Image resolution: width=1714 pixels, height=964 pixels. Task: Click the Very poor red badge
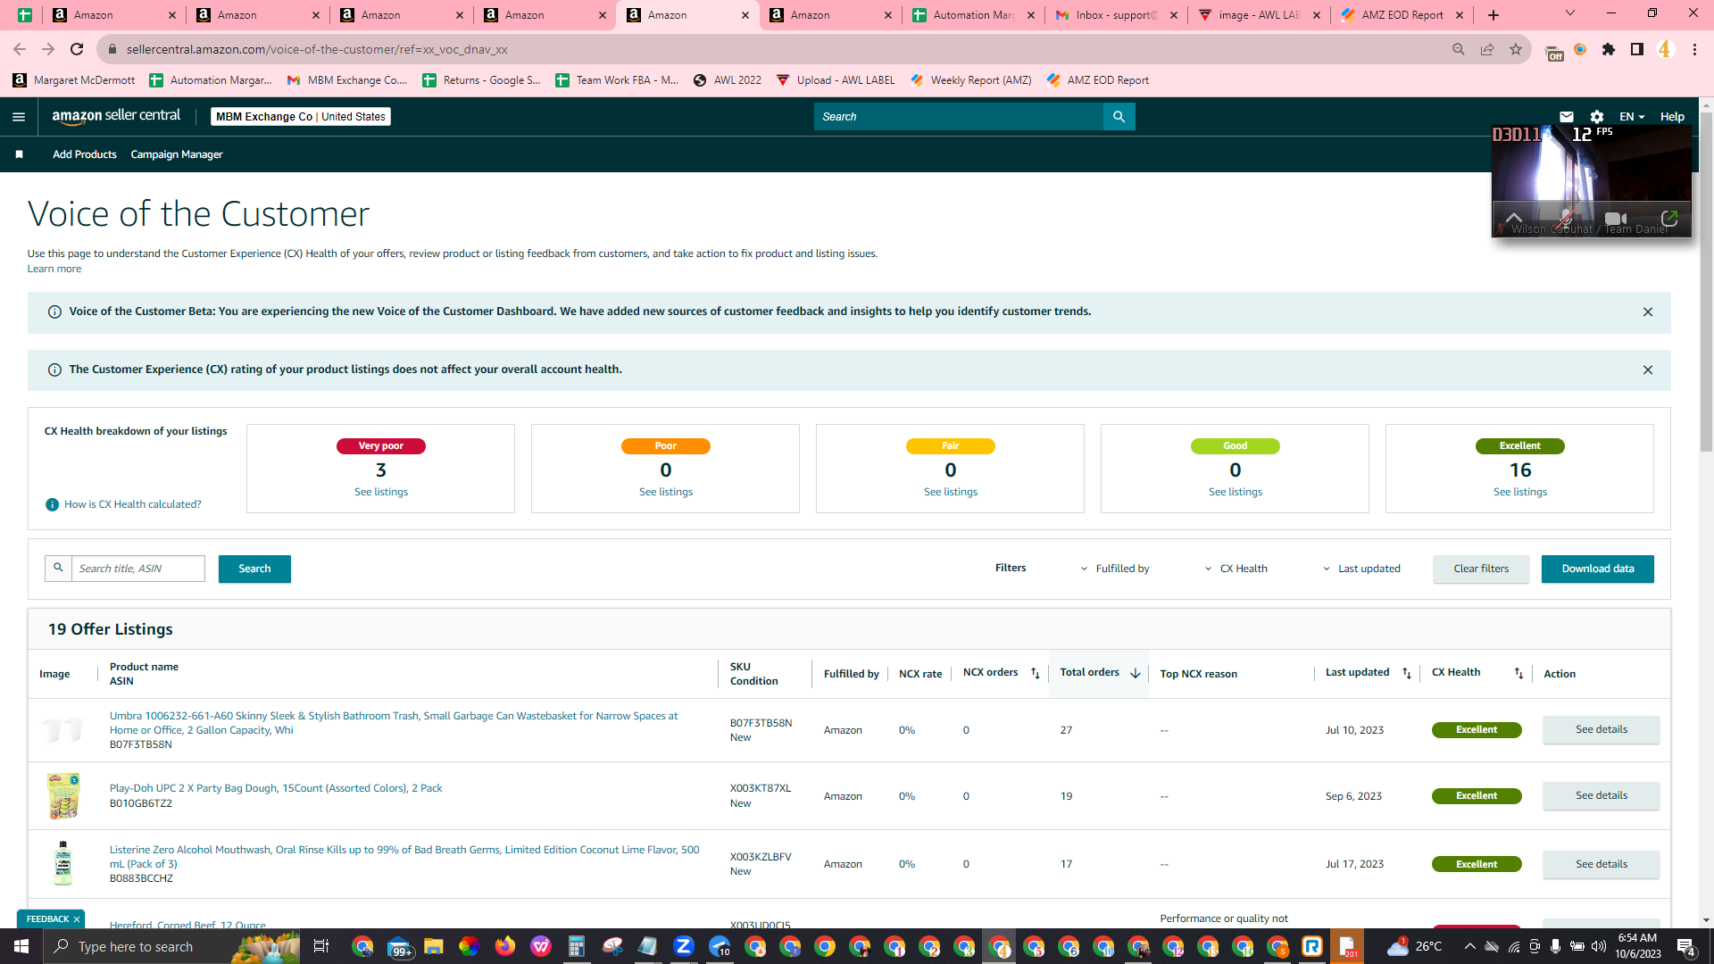pyautogui.click(x=381, y=446)
